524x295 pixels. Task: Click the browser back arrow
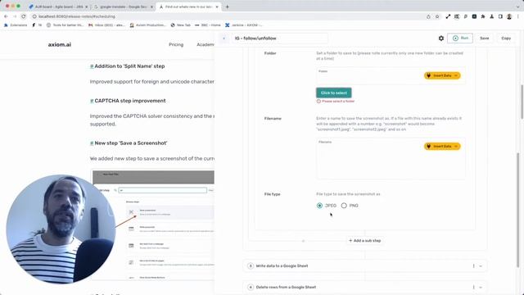[x=6, y=16]
